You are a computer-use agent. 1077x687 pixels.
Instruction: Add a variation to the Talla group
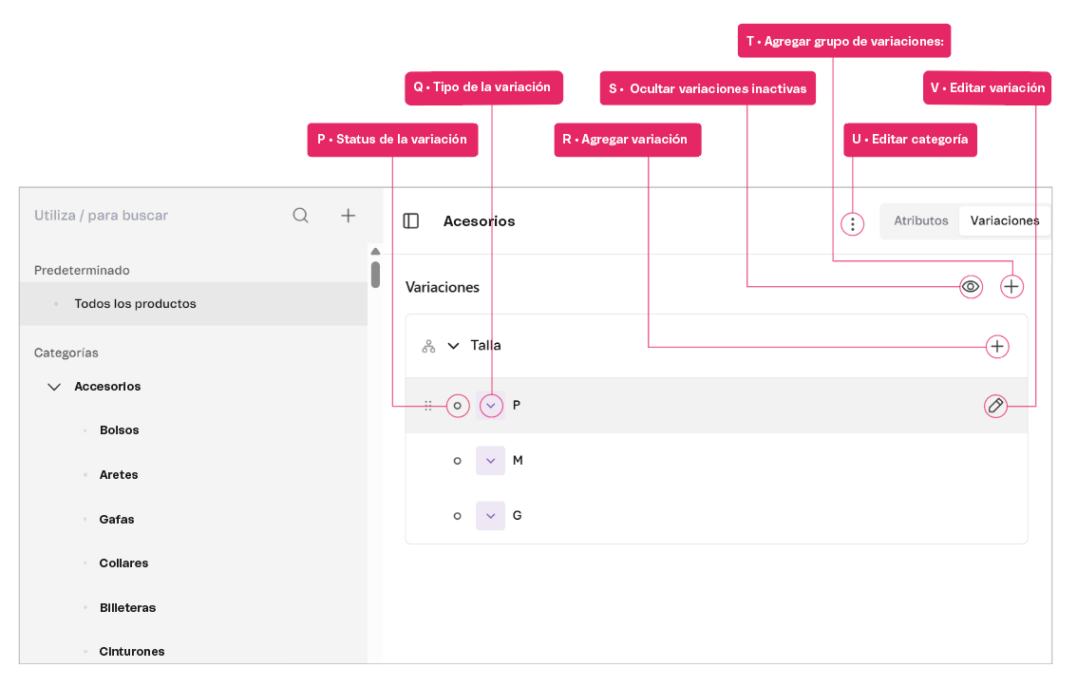coord(997,347)
